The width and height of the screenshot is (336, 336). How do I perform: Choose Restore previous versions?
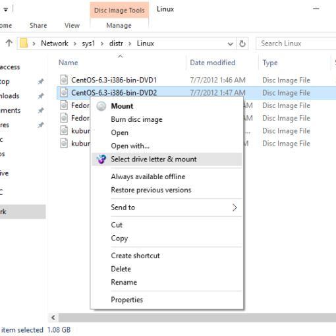tap(167, 190)
